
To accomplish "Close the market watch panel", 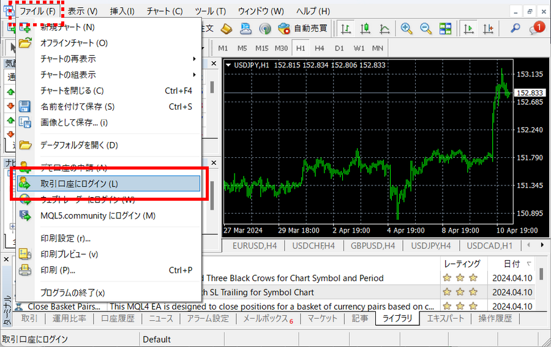I will click(x=214, y=64).
